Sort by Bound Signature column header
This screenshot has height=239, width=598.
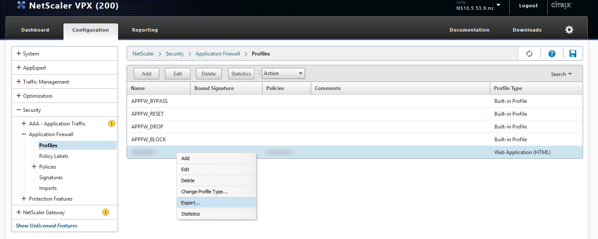point(226,88)
